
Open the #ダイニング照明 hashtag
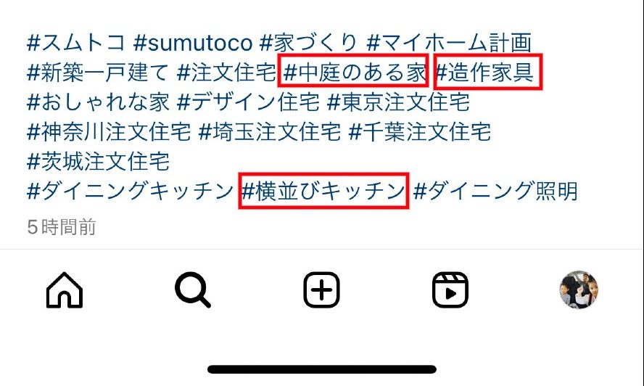click(495, 191)
